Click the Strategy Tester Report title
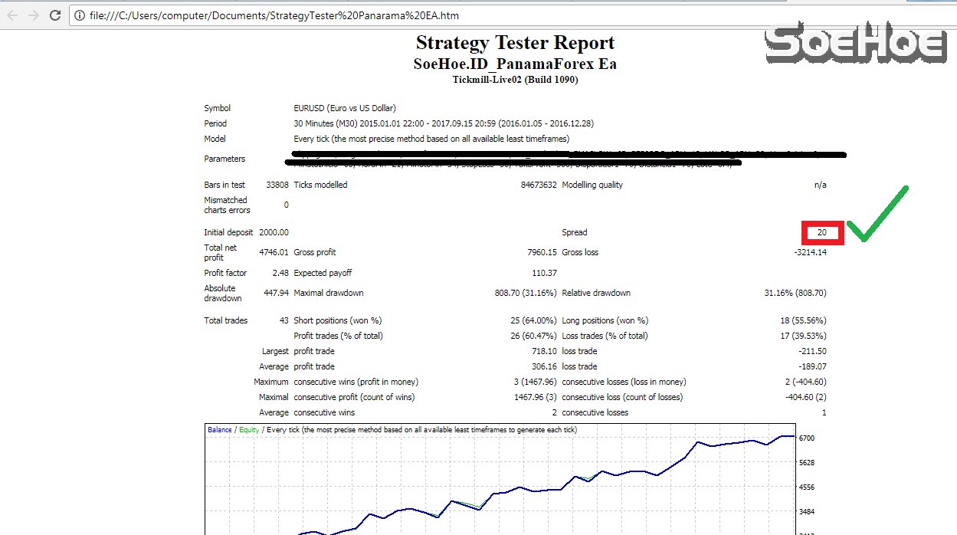This screenshot has height=535, width=957. 513,43
